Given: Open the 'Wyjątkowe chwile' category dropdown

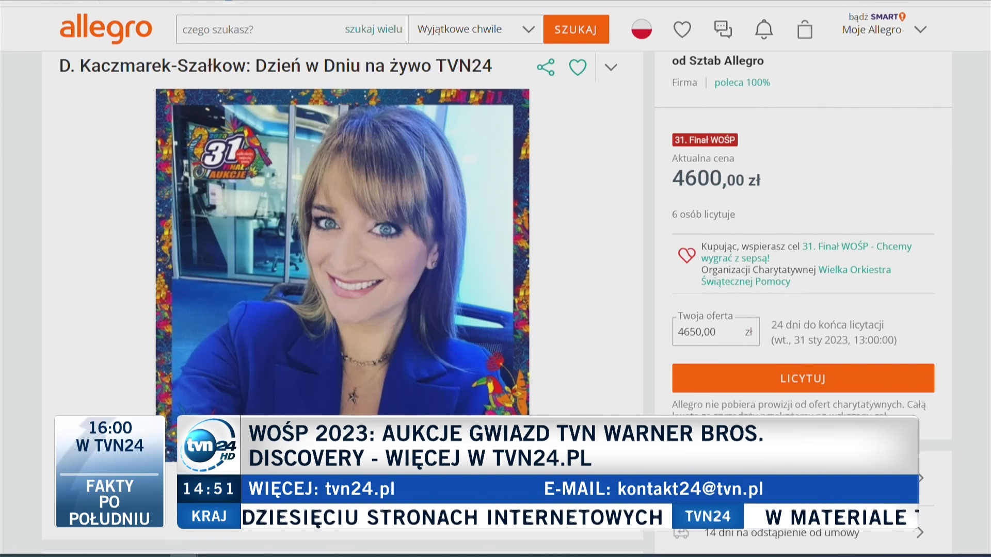Looking at the screenshot, I should pos(475,29).
